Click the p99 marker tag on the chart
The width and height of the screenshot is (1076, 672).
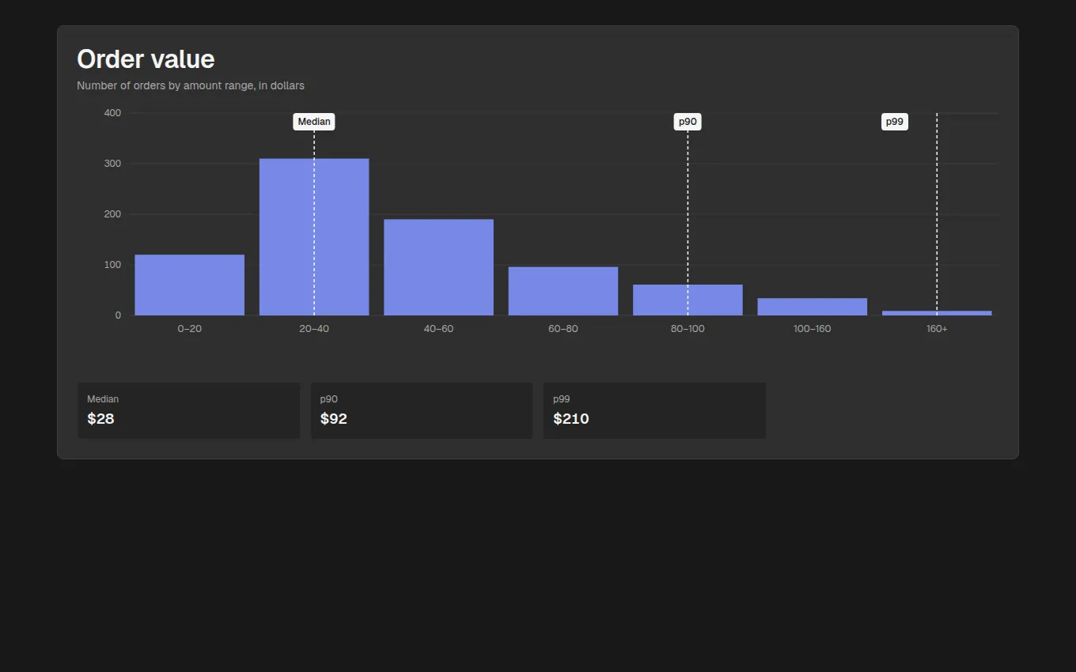tap(895, 122)
